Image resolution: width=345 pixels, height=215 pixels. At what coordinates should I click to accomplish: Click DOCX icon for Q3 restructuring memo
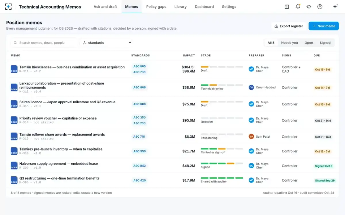[x=14, y=180]
